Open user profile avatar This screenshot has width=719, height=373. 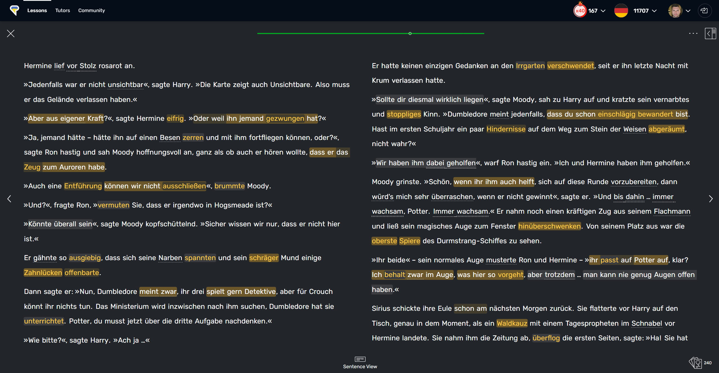coord(675,11)
